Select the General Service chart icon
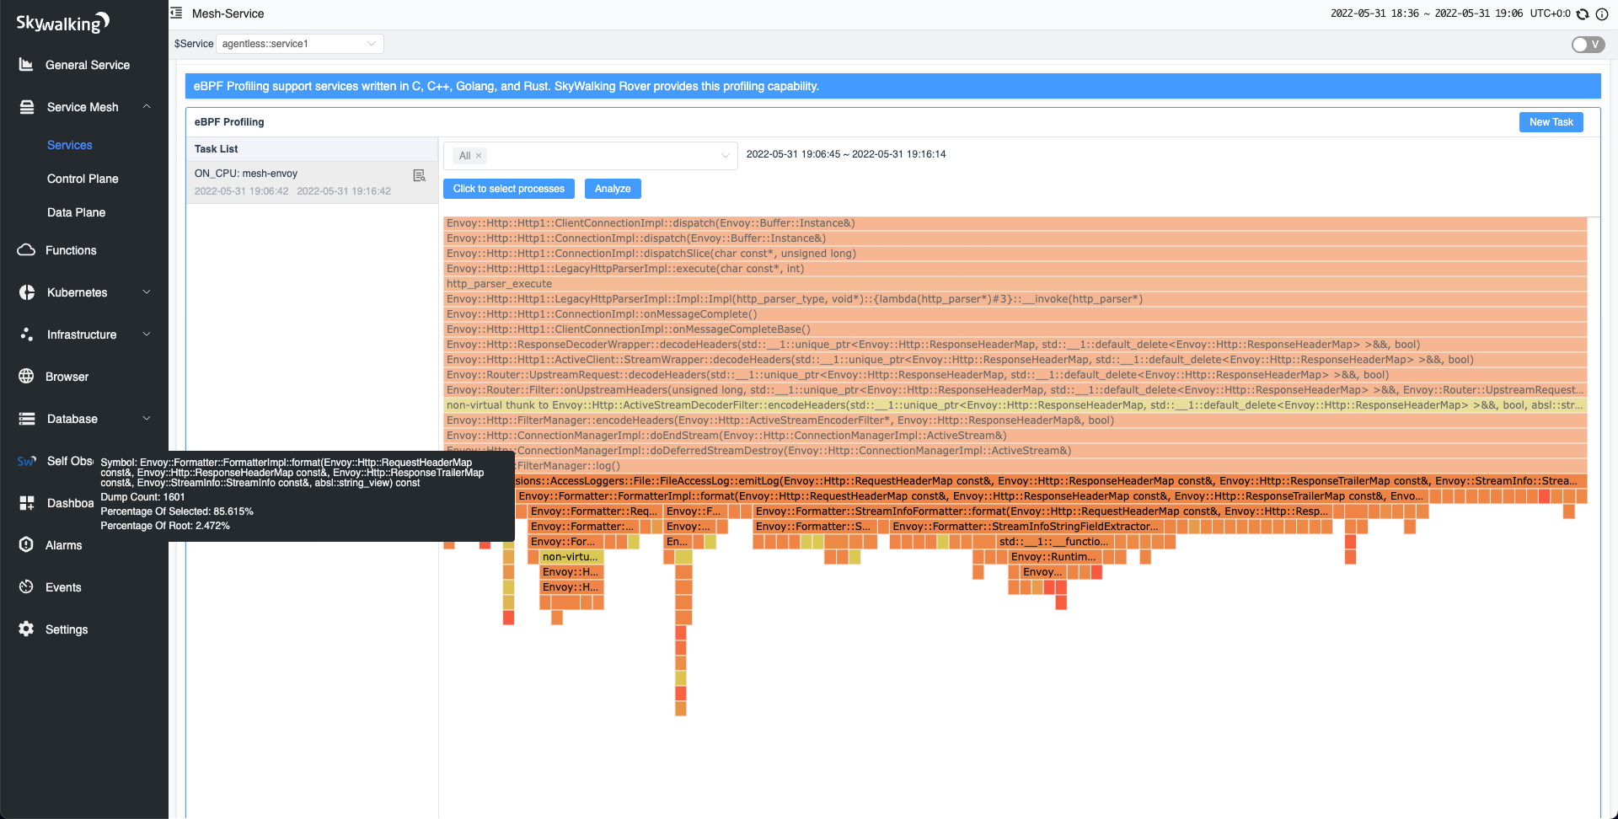This screenshot has width=1618, height=819. (x=27, y=63)
